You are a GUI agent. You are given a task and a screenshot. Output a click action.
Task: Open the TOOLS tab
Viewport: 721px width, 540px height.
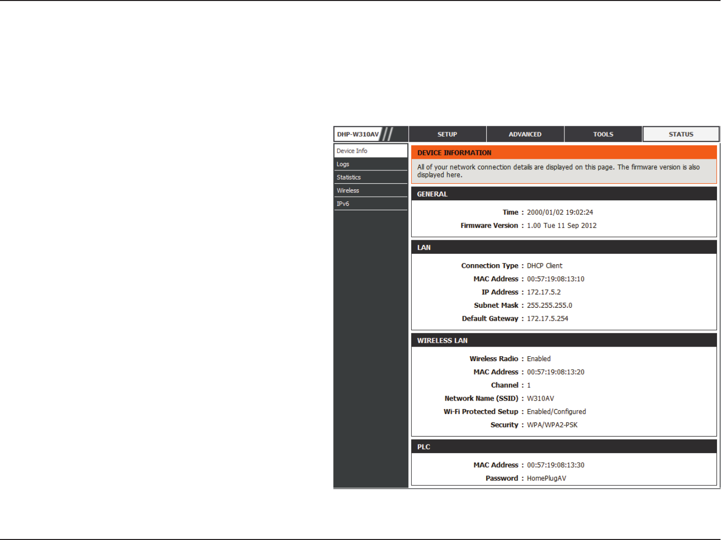603,134
